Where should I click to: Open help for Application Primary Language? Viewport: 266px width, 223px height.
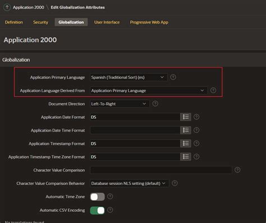[x=173, y=77]
